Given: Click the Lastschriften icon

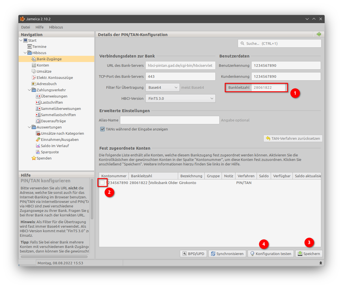Looking at the screenshot, I should pos(38,102).
